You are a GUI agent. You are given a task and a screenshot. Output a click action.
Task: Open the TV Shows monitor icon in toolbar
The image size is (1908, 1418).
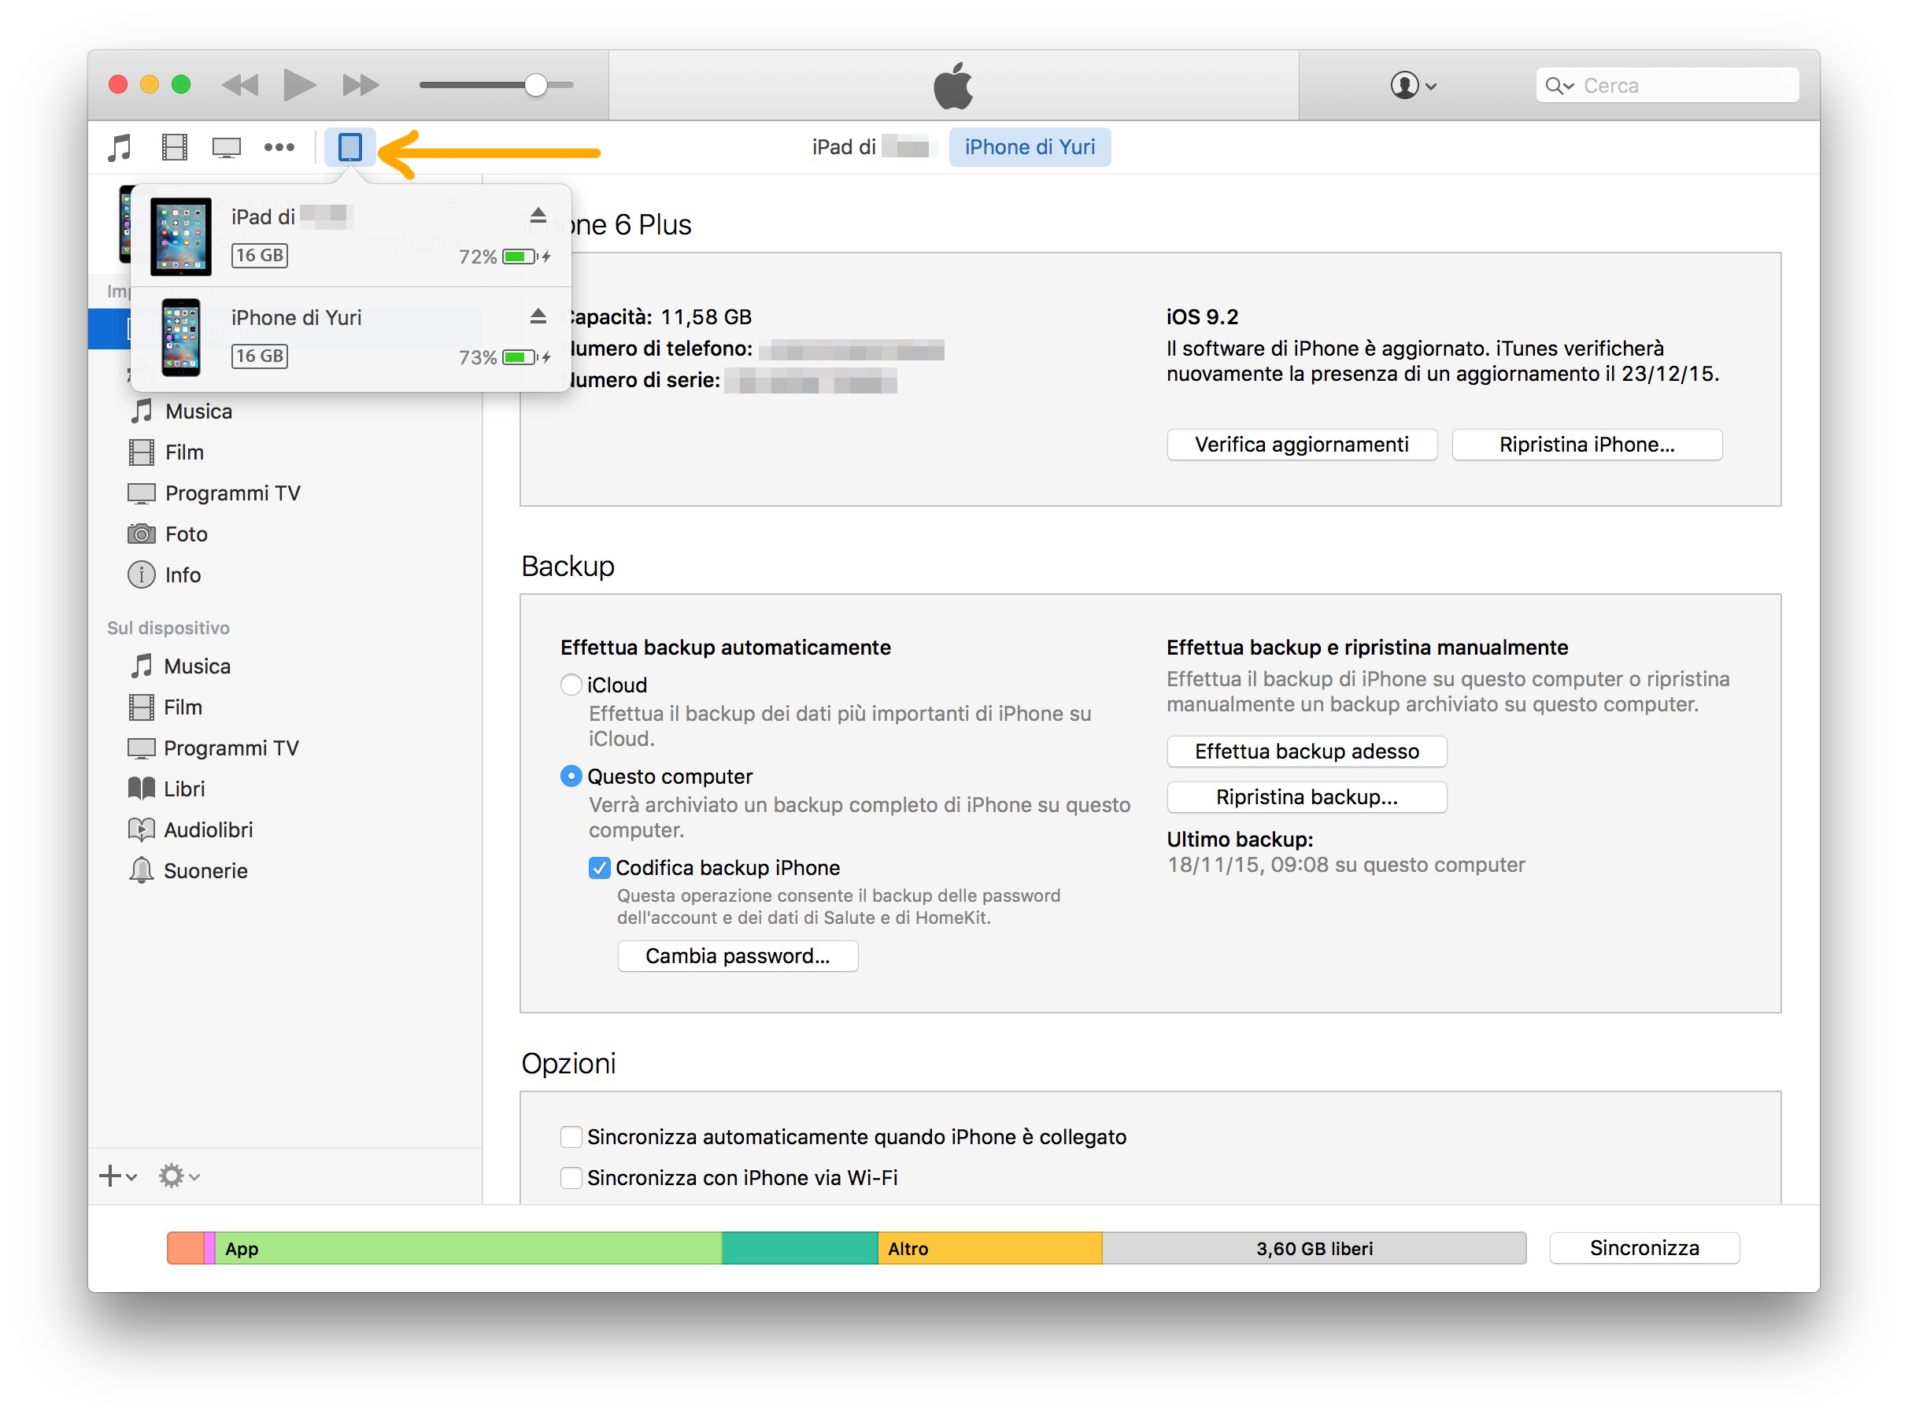(227, 148)
